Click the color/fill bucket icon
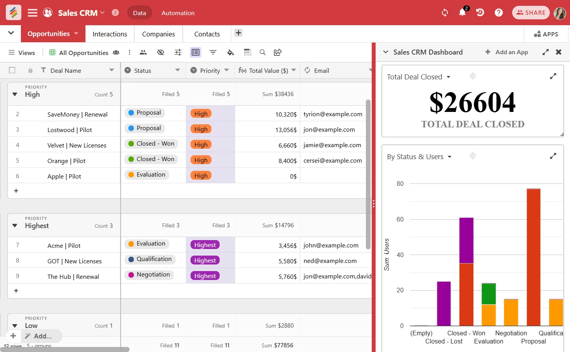This screenshot has height=352, width=570. pos(230,52)
